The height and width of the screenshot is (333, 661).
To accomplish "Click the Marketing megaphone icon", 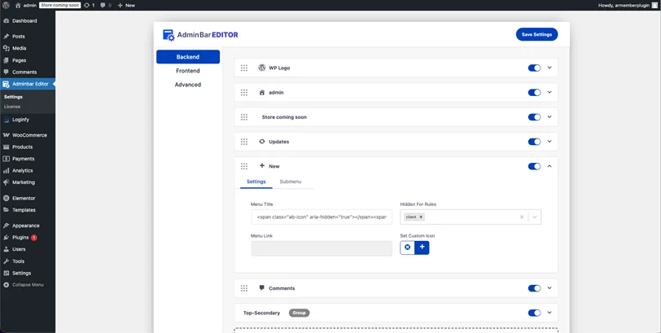I will 6,182.
